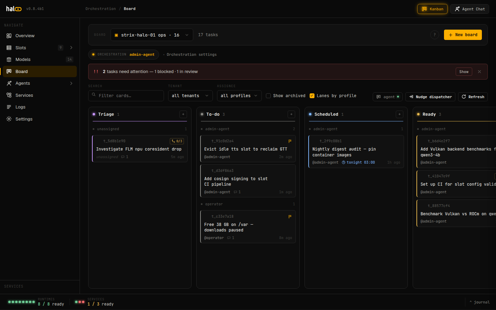Open Add cosign signing card
This screenshot has width=496, height=310.
point(248,181)
